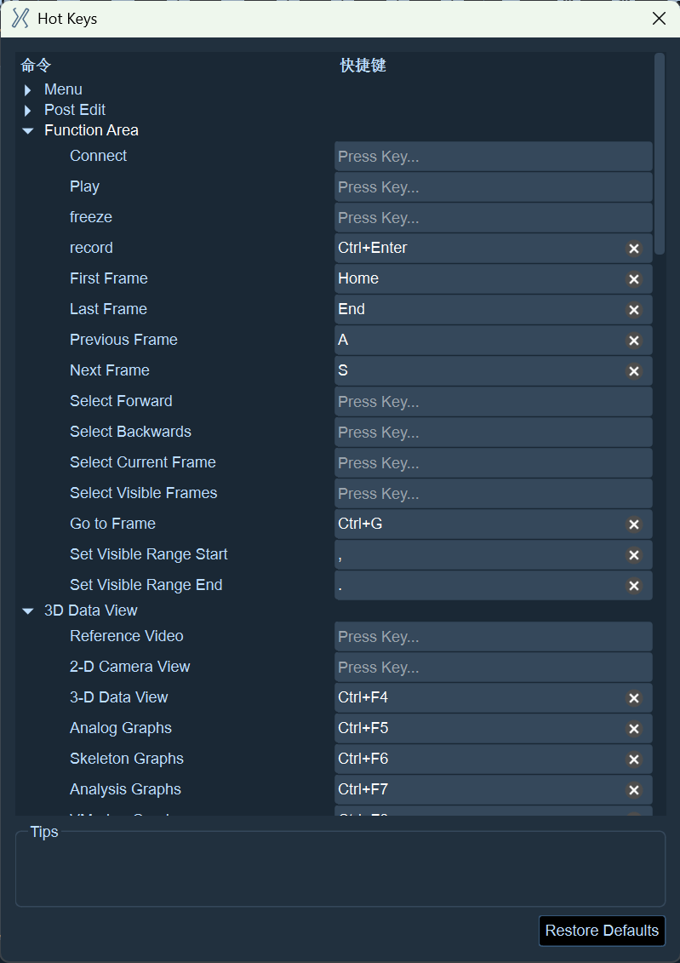The width and height of the screenshot is (680, 963).
Task: Focus the Connect shortcut key field
Action: 493,156
